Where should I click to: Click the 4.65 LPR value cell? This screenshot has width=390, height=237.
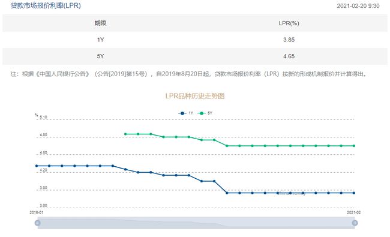point(289,56)
